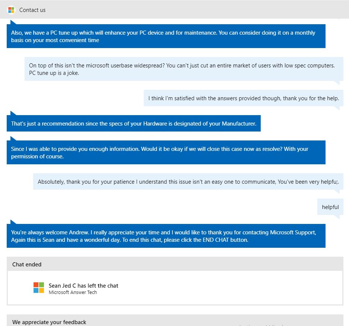Select the agent's monthly PC tune up message
Image resolution: width=349 pixels, height=326 pixels.
[x=166, y=36]
